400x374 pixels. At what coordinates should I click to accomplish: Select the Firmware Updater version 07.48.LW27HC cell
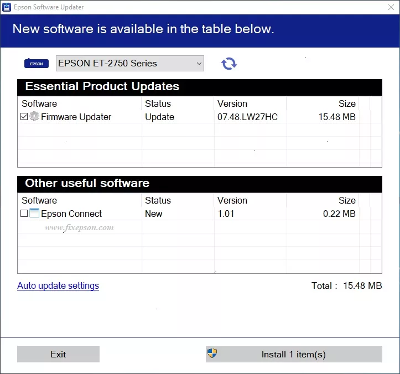point(247,117)
